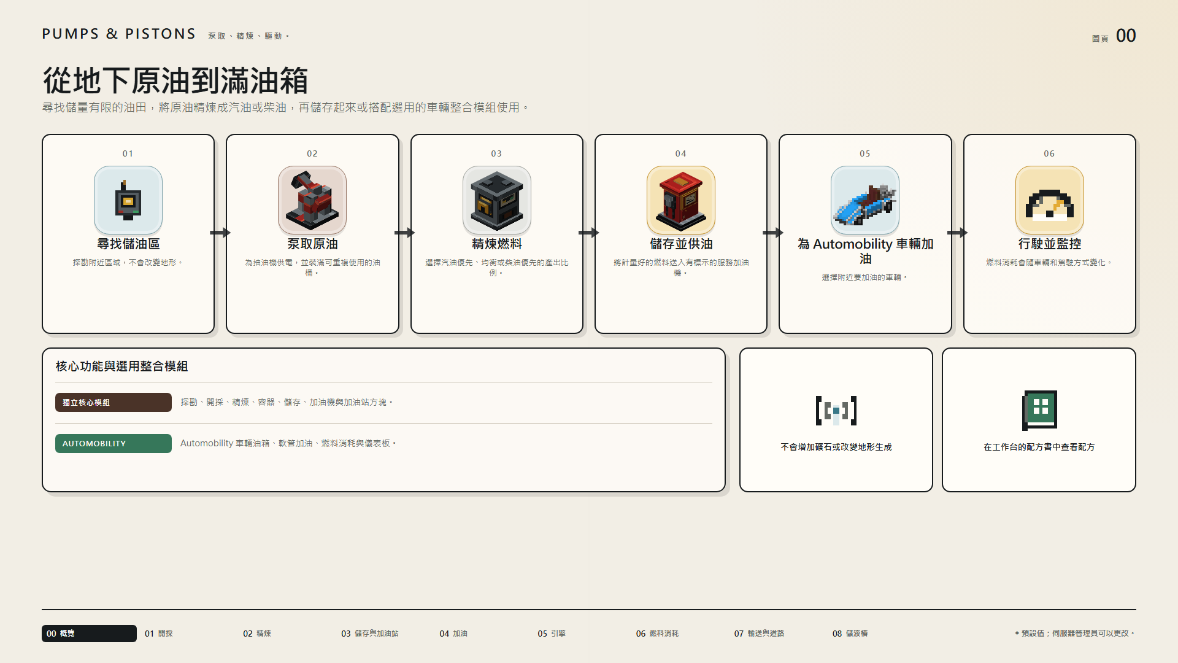Click the PUMPS & PISTONS header title
Image resolution: width=1178 pixels, height=663 pixels.
click(x=119, y=34)
